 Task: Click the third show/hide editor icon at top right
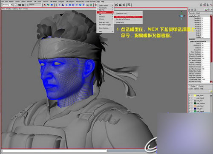click(x=208, y=5)
